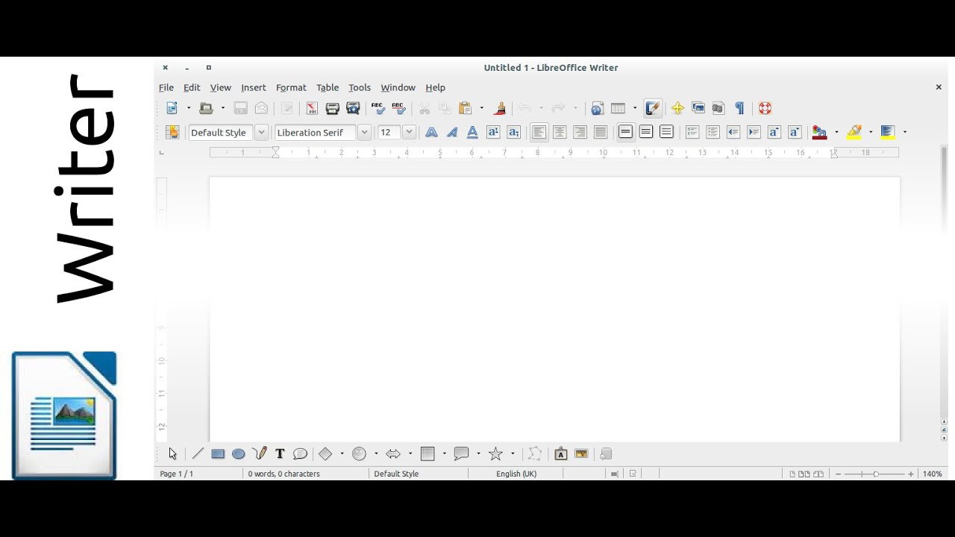Open Data Sources icon
This screenshot has height=537, width=955.
pyautogui.click(x=718, y=108)
